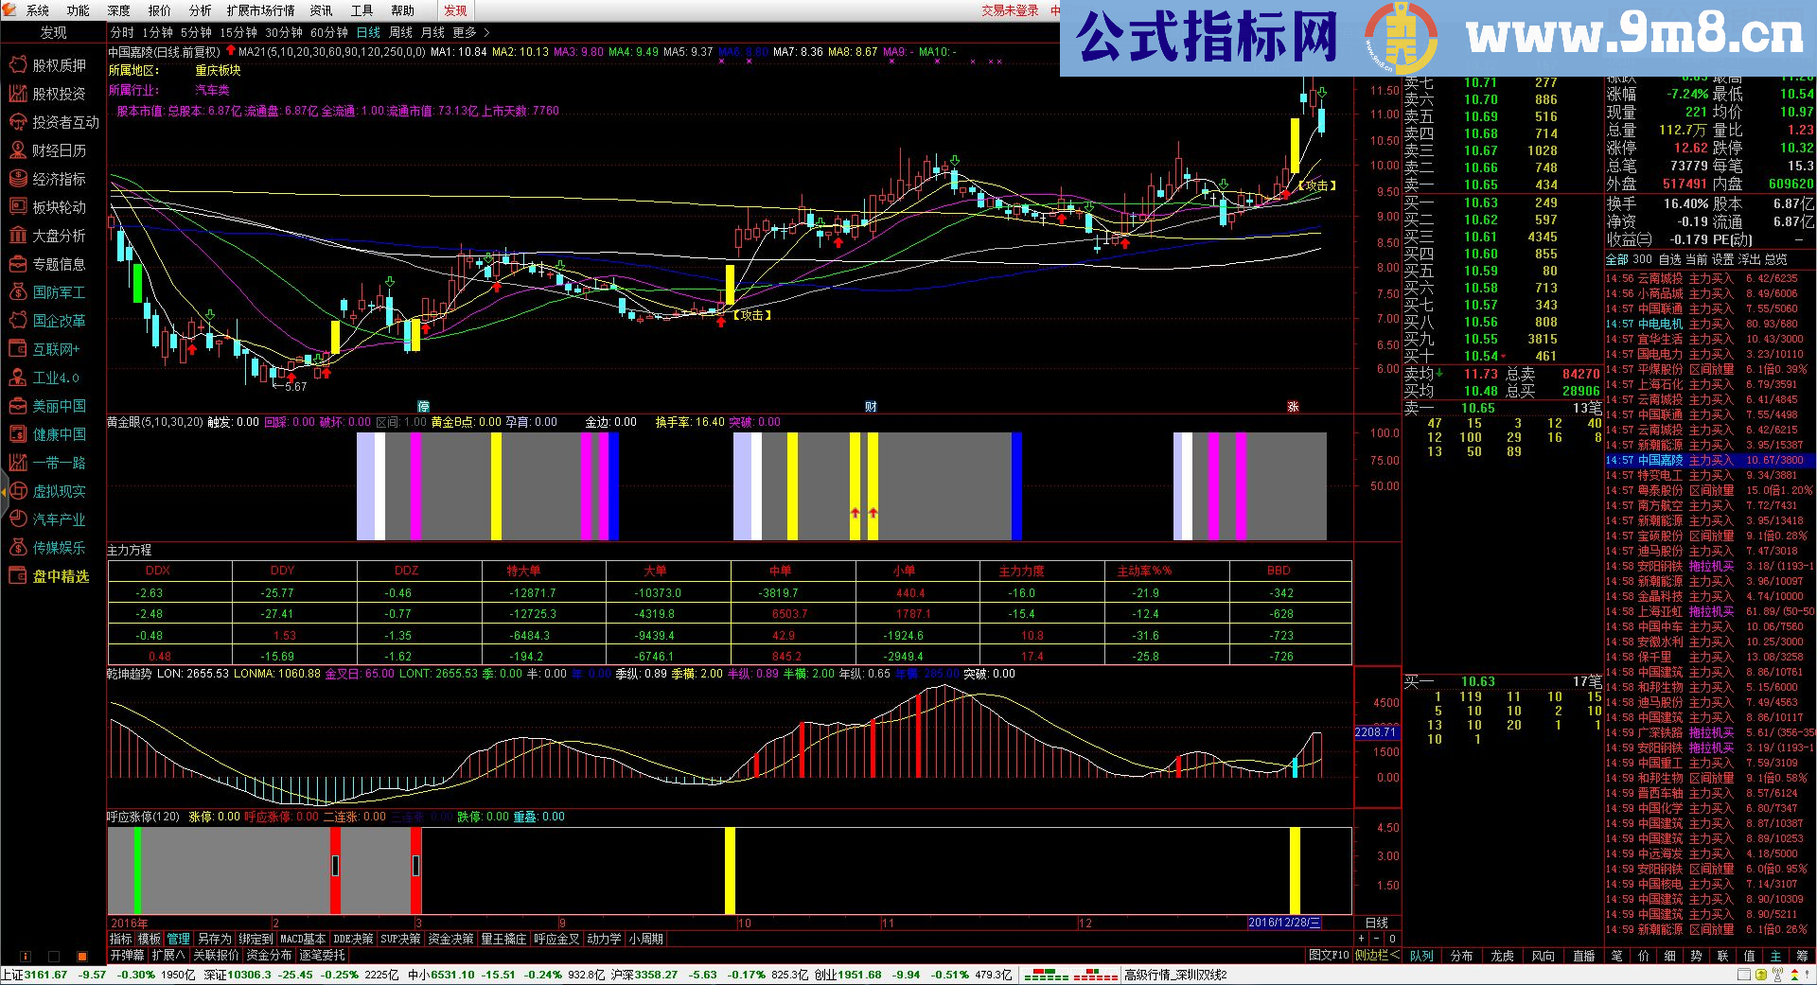Open the 盘中精选 icon
This screenshot has height=985, width=1817.
(x=17, y=575)
